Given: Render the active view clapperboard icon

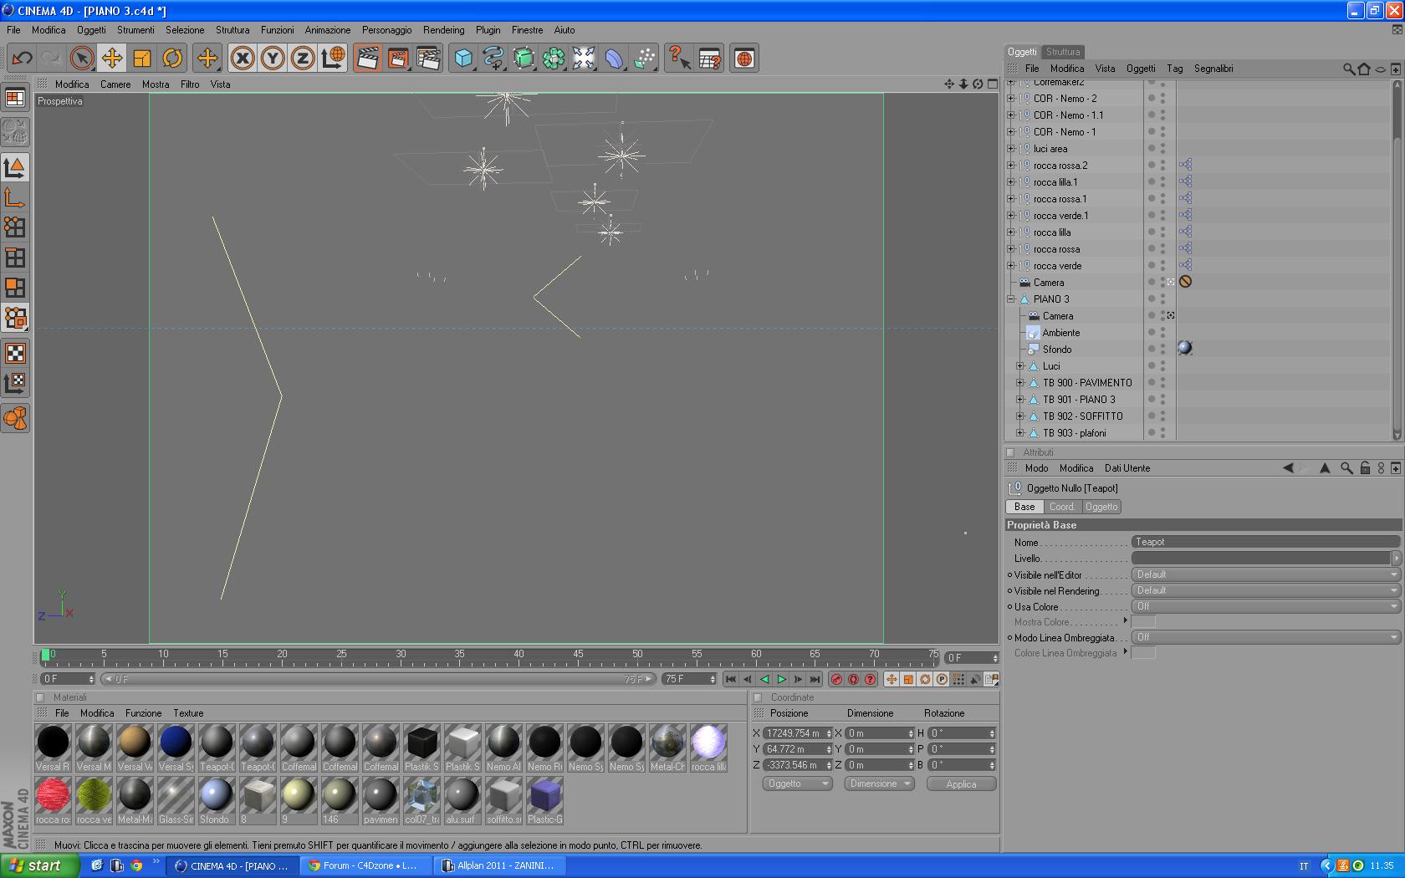Looking at the screenshot, I should tap(368, 58).
